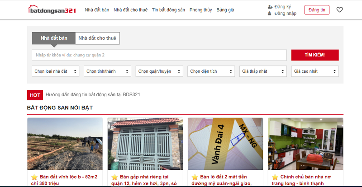The height and width of the screenshot is (187, 362).
Task: Click the heart favorites icon
Action: click(340, 9)
